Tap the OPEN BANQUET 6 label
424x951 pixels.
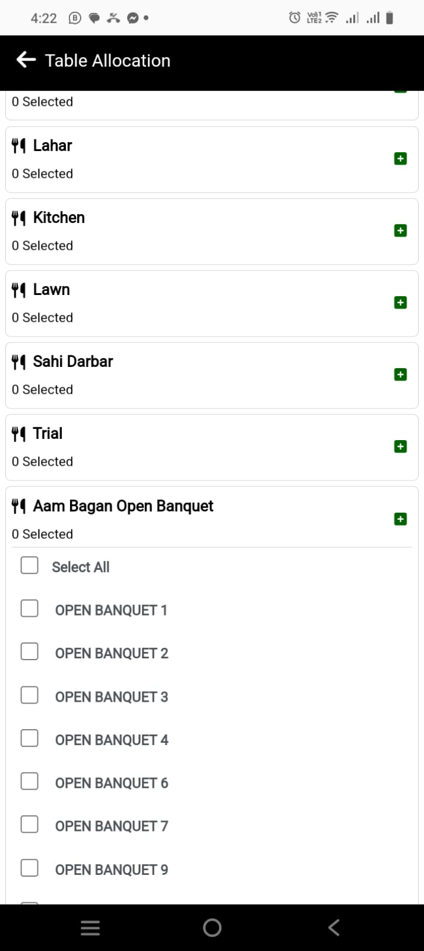tap(112, 783)
